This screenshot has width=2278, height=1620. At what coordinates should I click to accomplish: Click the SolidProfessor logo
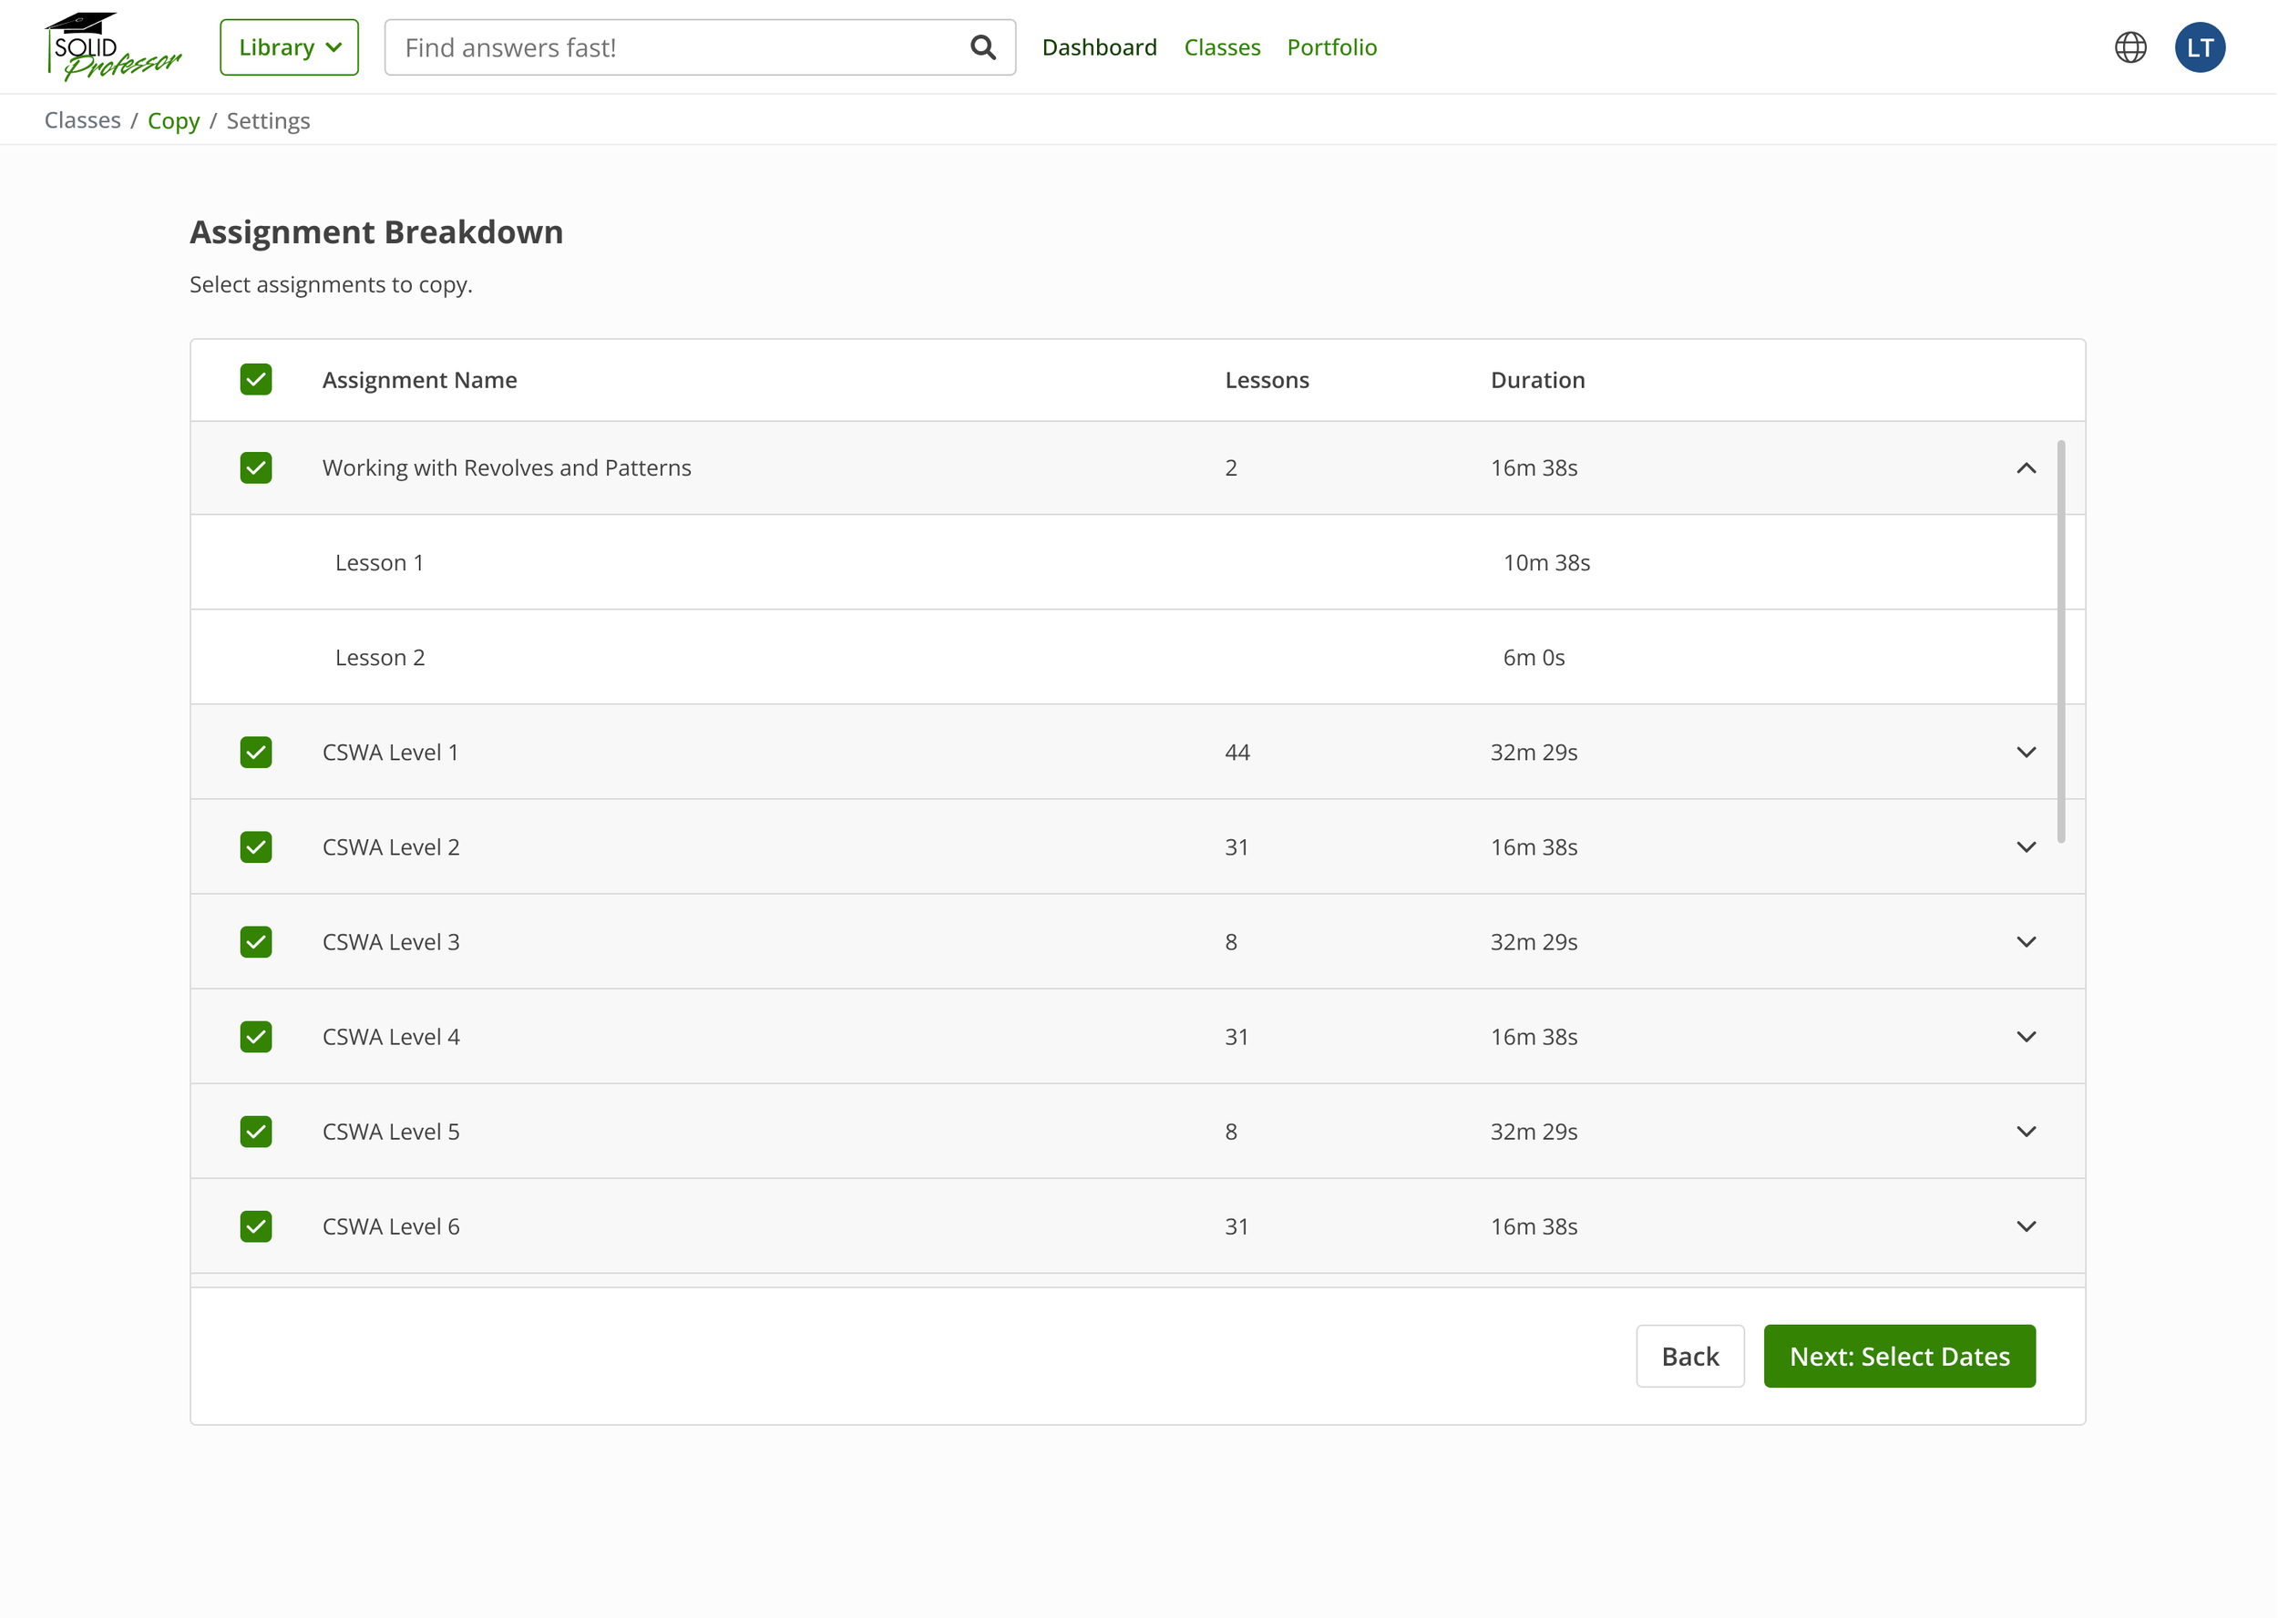point(112,46)
